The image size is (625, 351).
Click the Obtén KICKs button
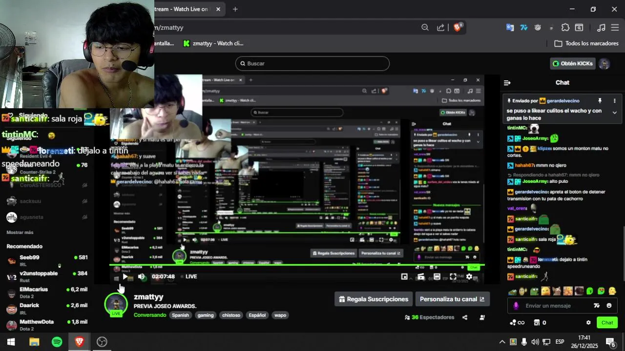pos(573,63)
